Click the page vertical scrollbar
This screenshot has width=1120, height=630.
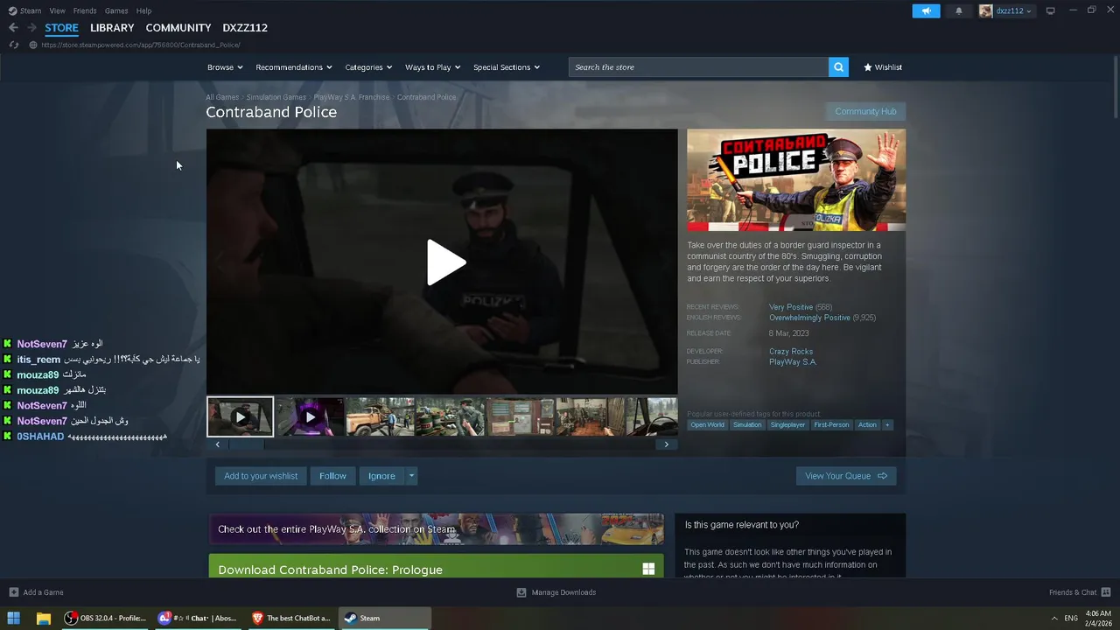coord(1116,87)
